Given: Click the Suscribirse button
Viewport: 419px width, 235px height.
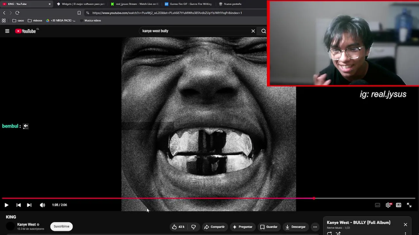Looking at the screenshot, I should point(62,227).
